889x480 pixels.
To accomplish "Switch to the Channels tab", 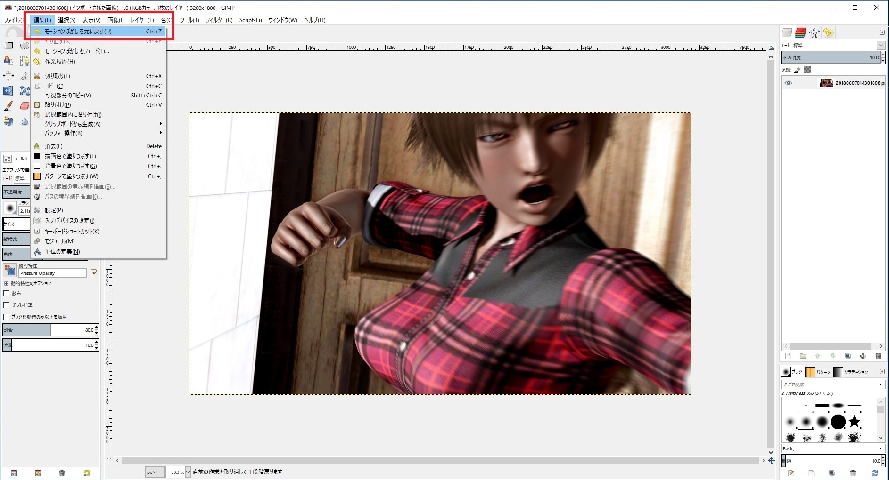I will pyautogui.click(x=800, y=32).
